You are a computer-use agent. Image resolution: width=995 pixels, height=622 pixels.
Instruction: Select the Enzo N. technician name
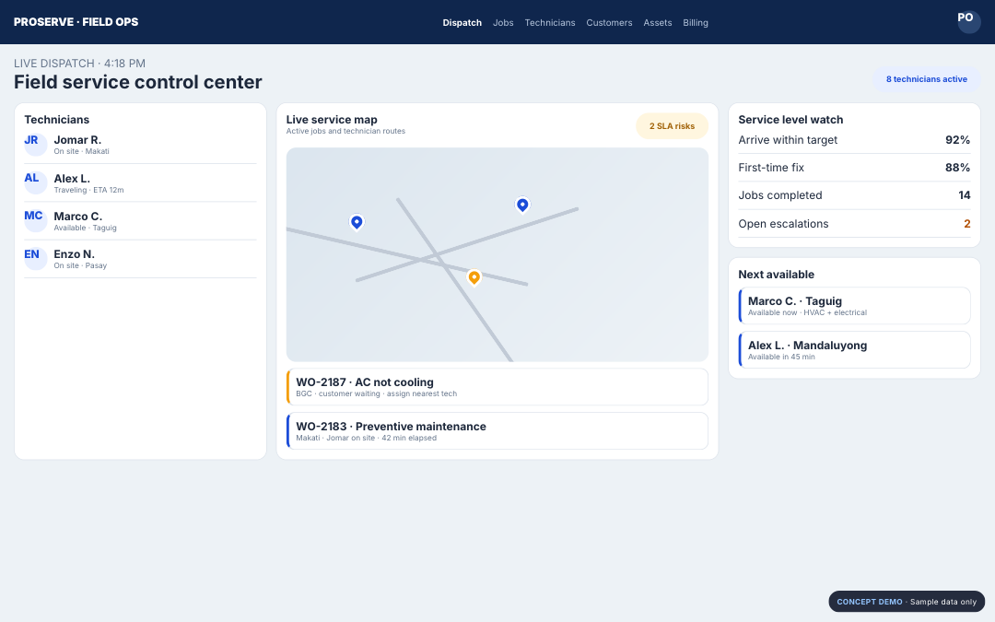pos(75,254)
